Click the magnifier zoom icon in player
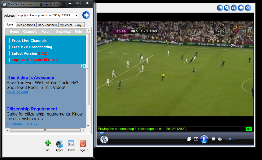This screenshot has width=262, height=160. click(x=227, y=8)
